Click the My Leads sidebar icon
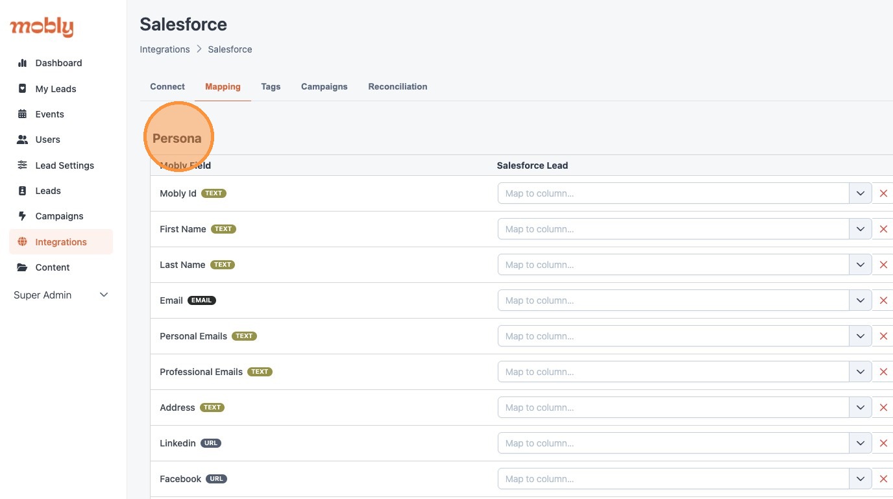Screen dimensions: 893x499 23,89
